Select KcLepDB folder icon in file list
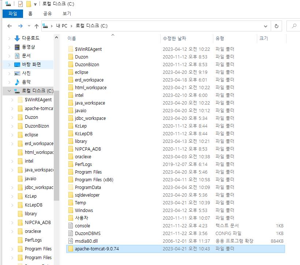This screenshot has width=300, height=265. [71, 133]
